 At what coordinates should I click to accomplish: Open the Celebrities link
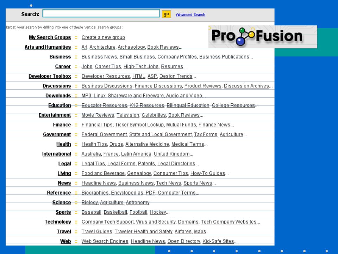(154, 115)
